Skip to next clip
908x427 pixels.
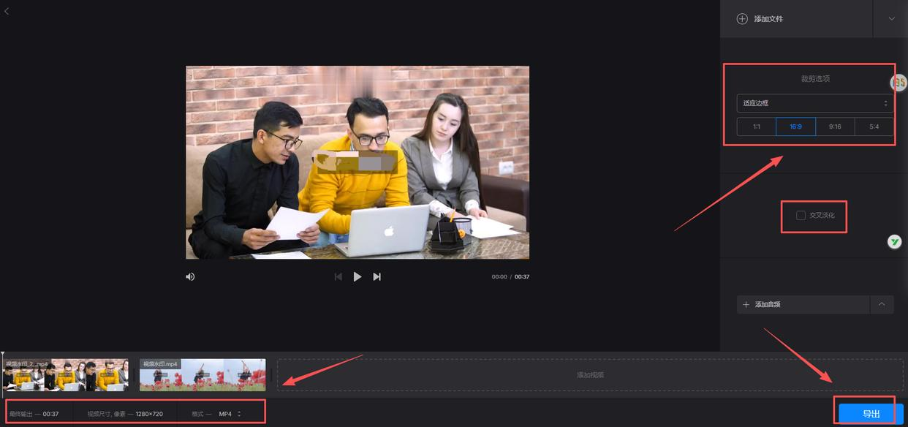[x=377, y=276]
